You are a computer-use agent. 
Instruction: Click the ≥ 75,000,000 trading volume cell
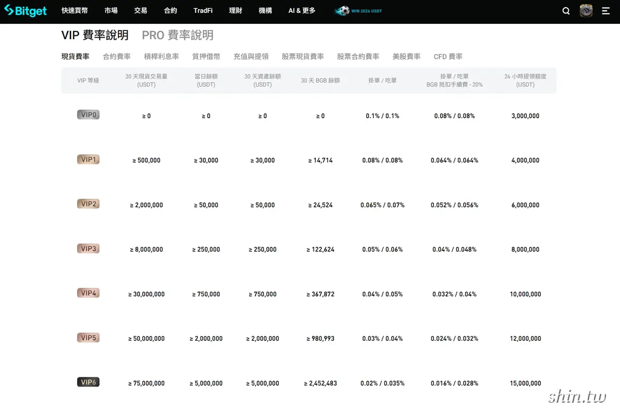tap(146, 384)
